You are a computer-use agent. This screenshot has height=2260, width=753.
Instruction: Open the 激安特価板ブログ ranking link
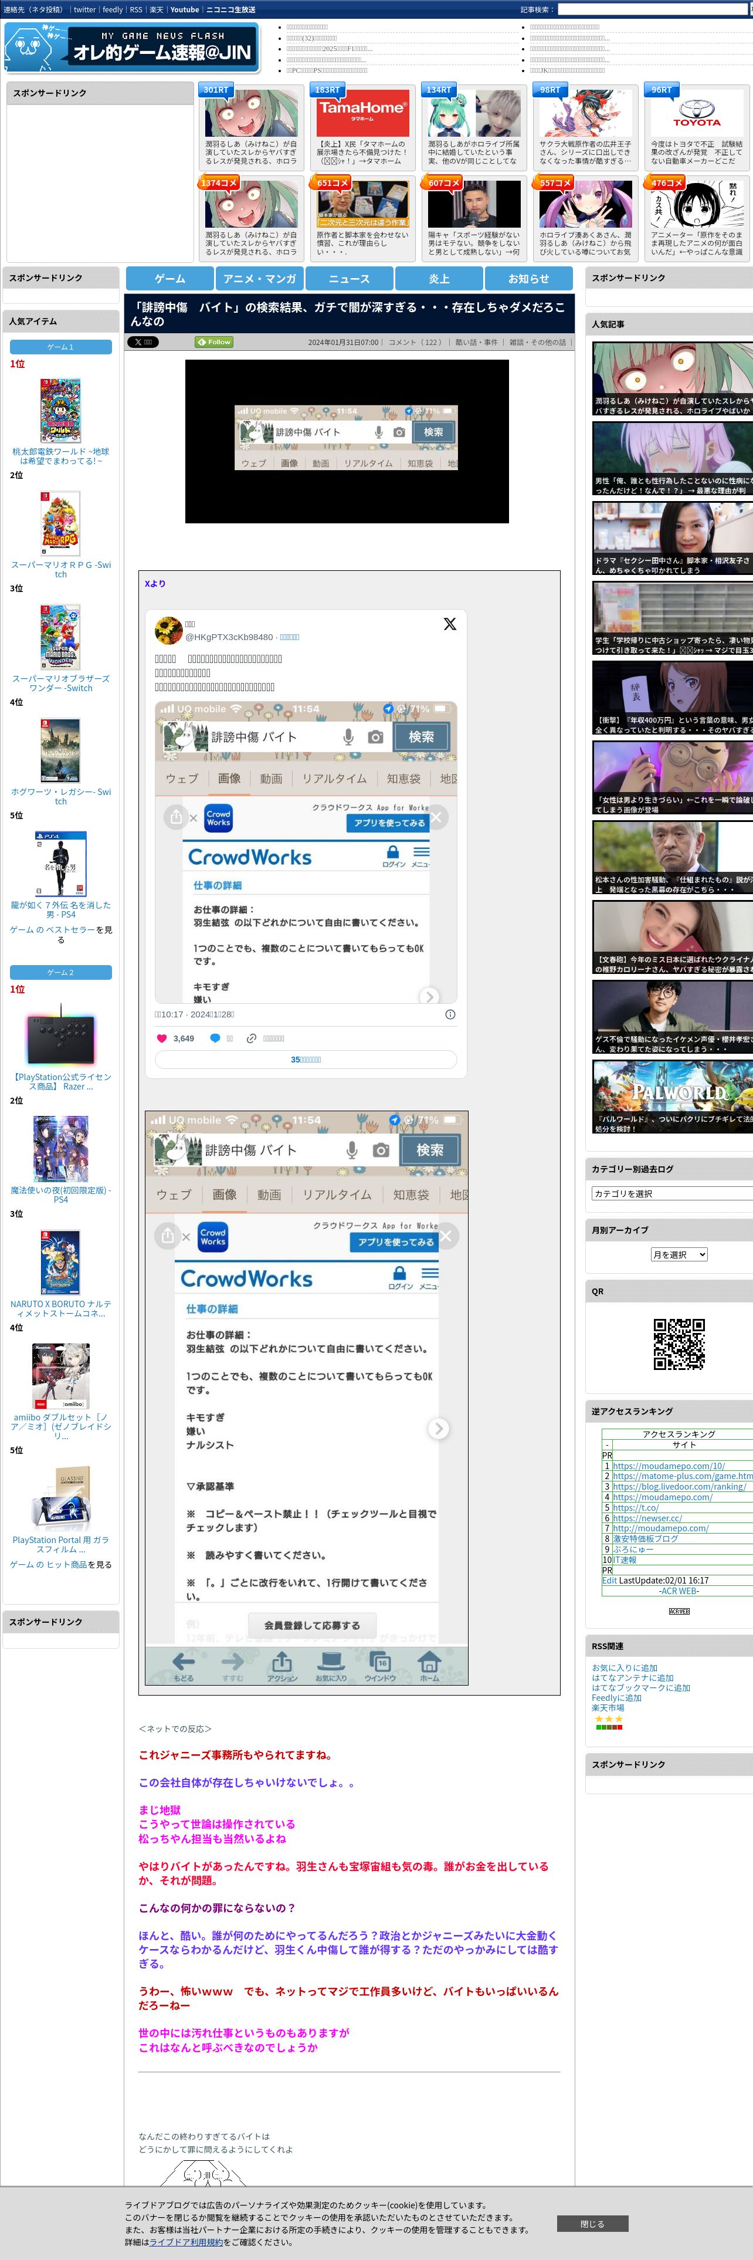[x=645, y=1539]
